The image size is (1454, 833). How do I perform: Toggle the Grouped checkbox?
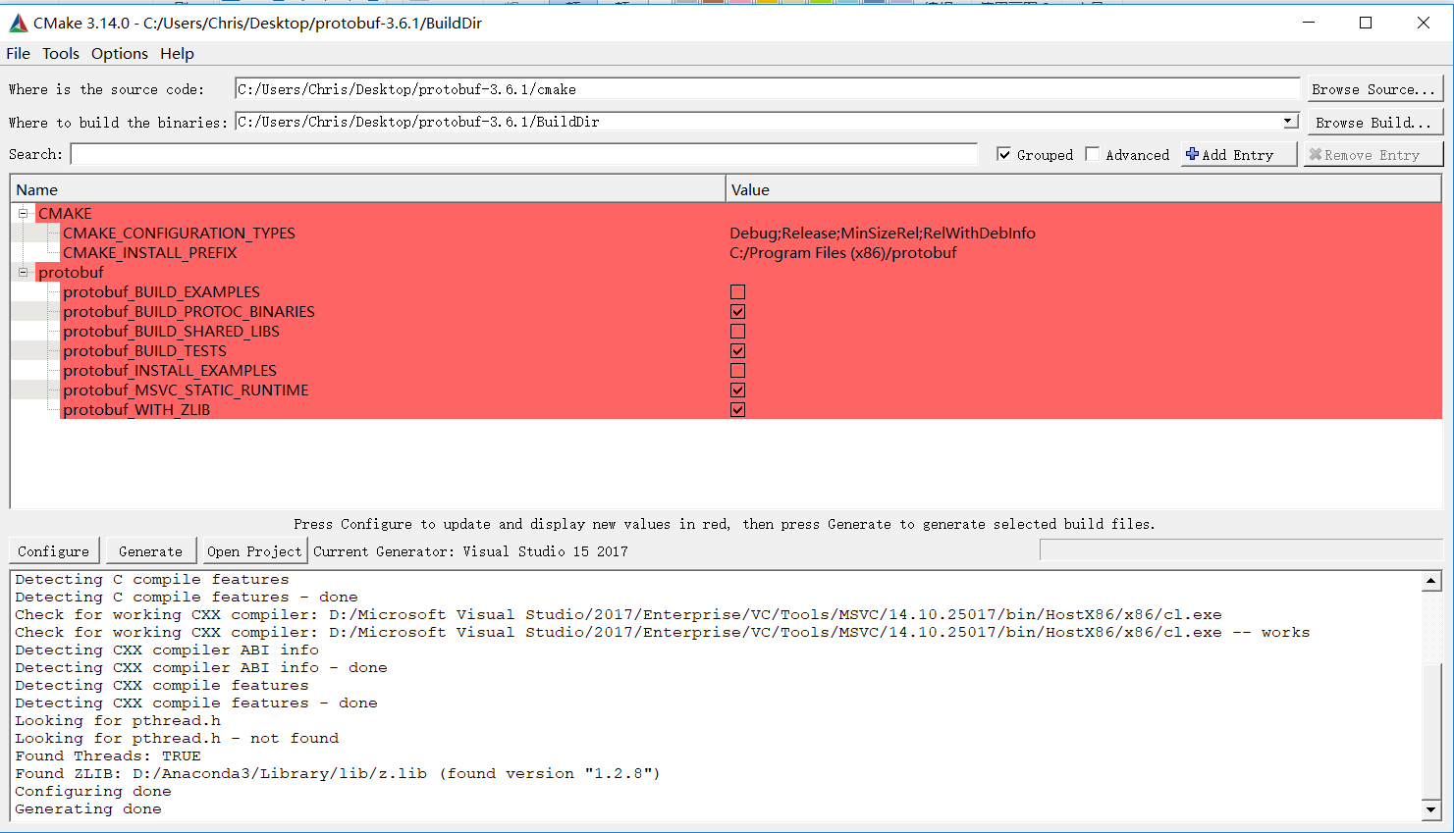[x=1003, y=154]
